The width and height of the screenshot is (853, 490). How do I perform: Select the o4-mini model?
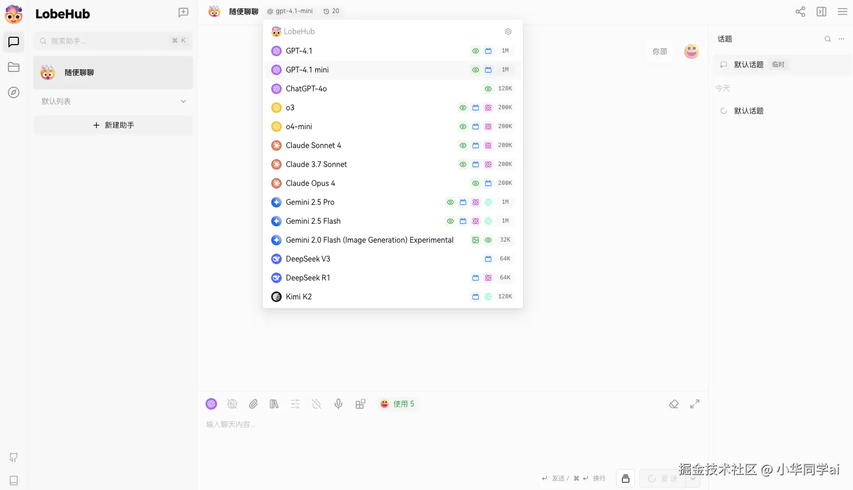click(x=393, y=127)
